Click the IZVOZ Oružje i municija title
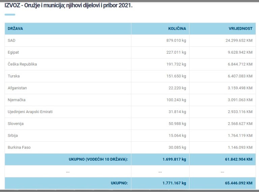Image resolution: width=259 pixels, height=192 pixels. (x=68, y=6)
